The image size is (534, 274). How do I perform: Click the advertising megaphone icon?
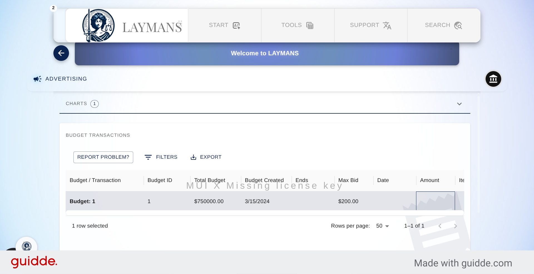click(37, 79)
